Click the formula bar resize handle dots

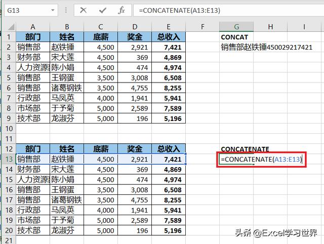click(x=66, y=10)
